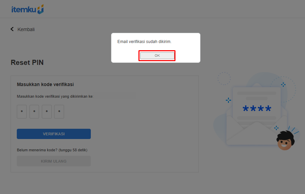This screenshot has width=305, height=194.
Task: Confirm the dialog with the OK button
Action: point(157,56)
